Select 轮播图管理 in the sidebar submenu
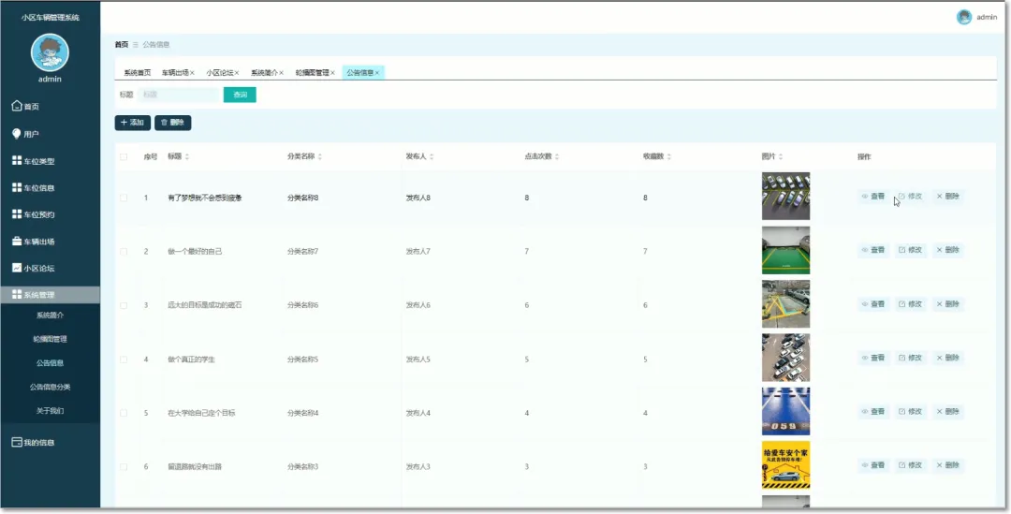Image resolution: width=1011 pixels, height=514 pixels. click(x=50, y=339)
